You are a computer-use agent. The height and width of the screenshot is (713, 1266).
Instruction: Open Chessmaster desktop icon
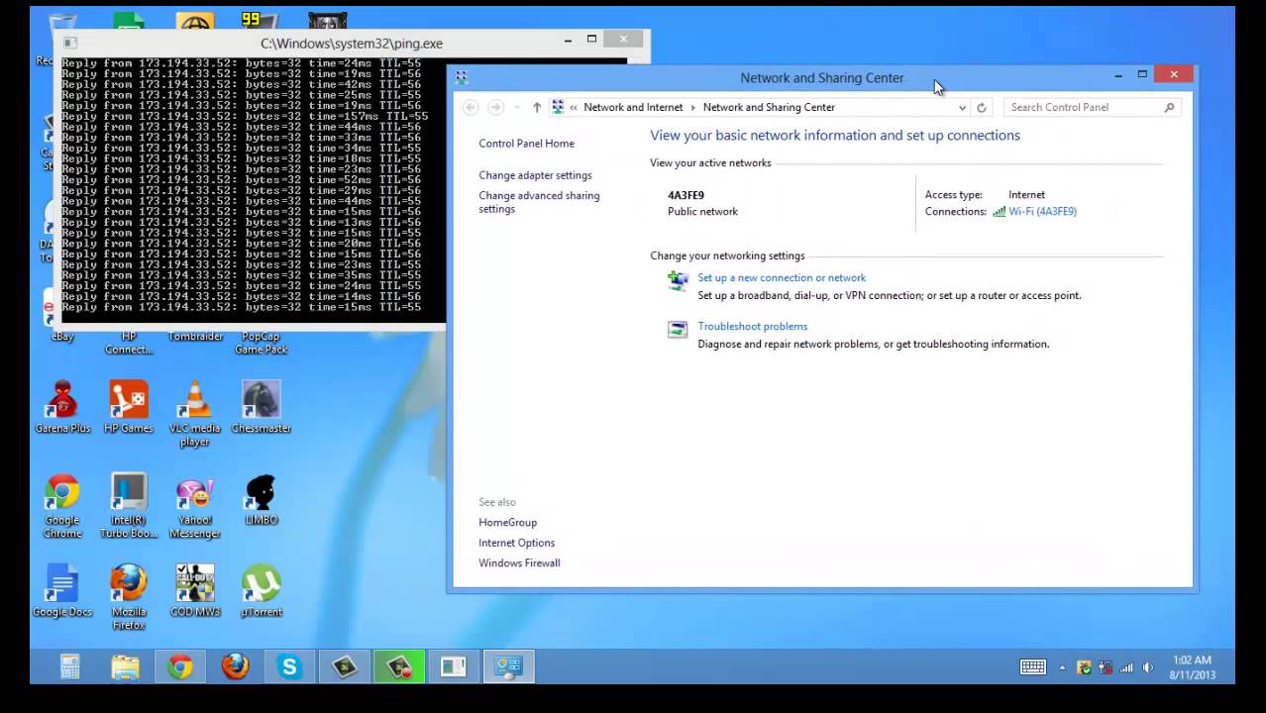coord(262,407)
